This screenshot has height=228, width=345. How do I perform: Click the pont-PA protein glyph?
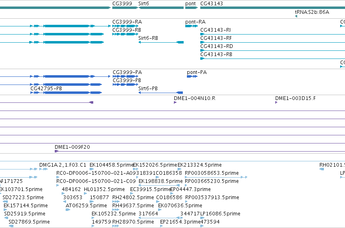pyautogui.click(x=192, y=76)
